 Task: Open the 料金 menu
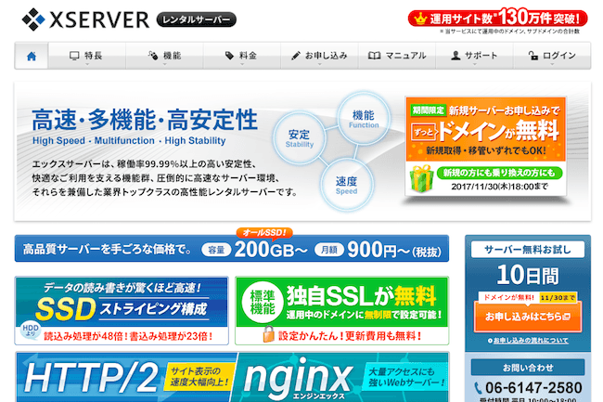tap(242, 56)
